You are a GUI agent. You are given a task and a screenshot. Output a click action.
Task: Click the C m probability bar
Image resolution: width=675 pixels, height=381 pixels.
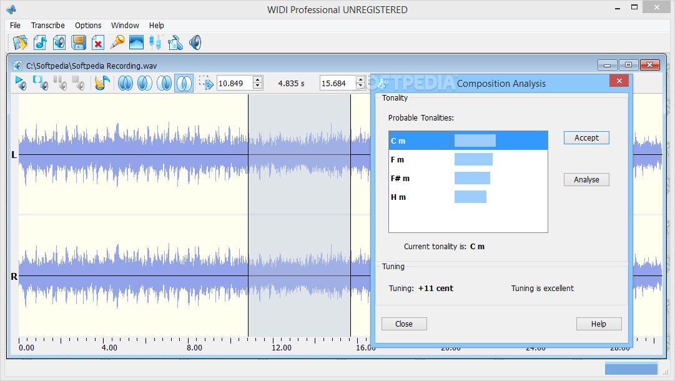point(475,141)
